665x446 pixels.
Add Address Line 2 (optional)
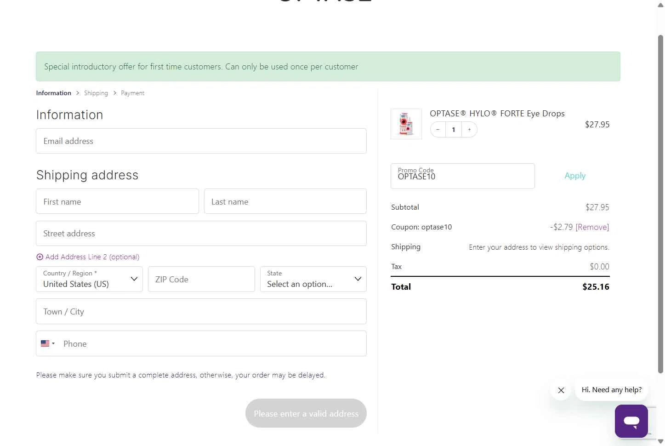[88, 257]
